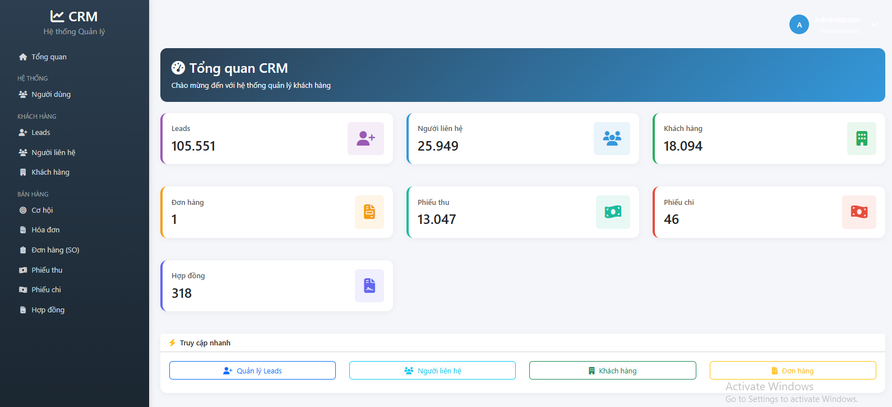This screenshot has width=892, height=407.
Task: Go to Người dùng in the sidebar
Action: click(51, 95)
